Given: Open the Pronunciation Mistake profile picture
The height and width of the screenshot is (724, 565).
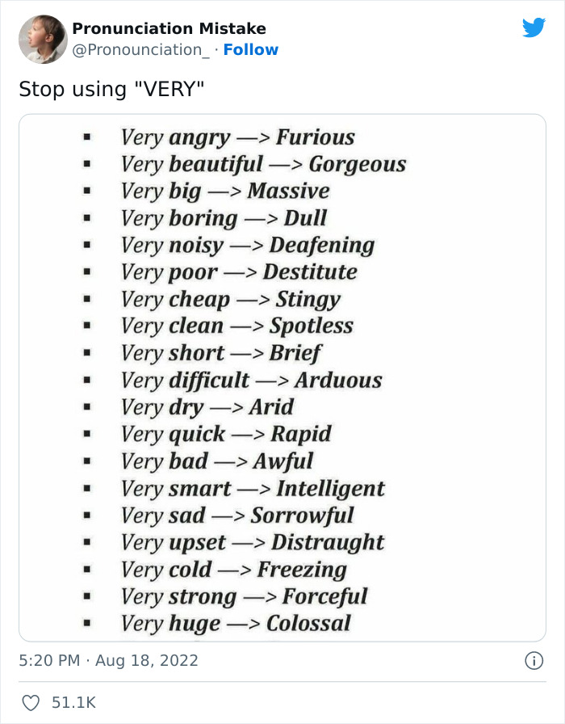Looking at the screenshot, I should click(43, 39).
